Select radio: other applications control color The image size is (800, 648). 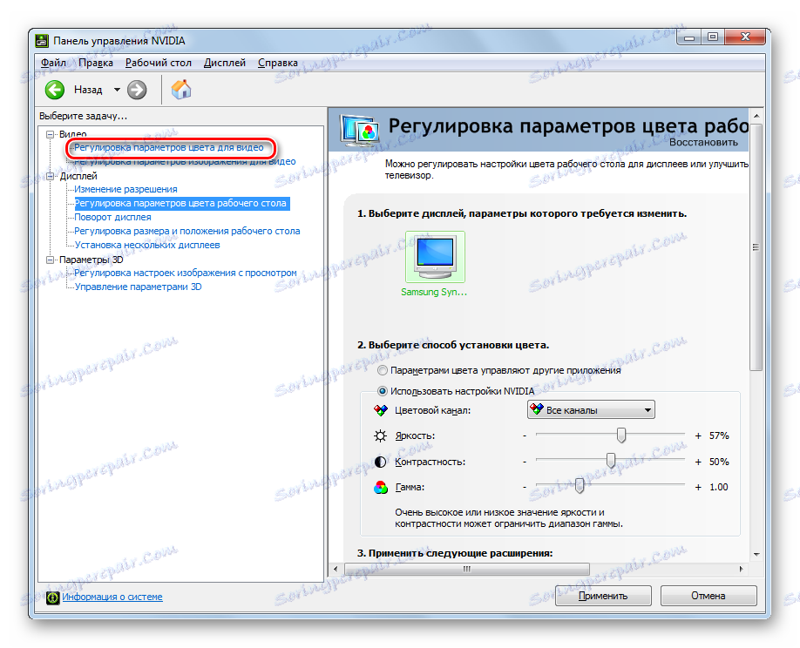[x=383, y=370]
